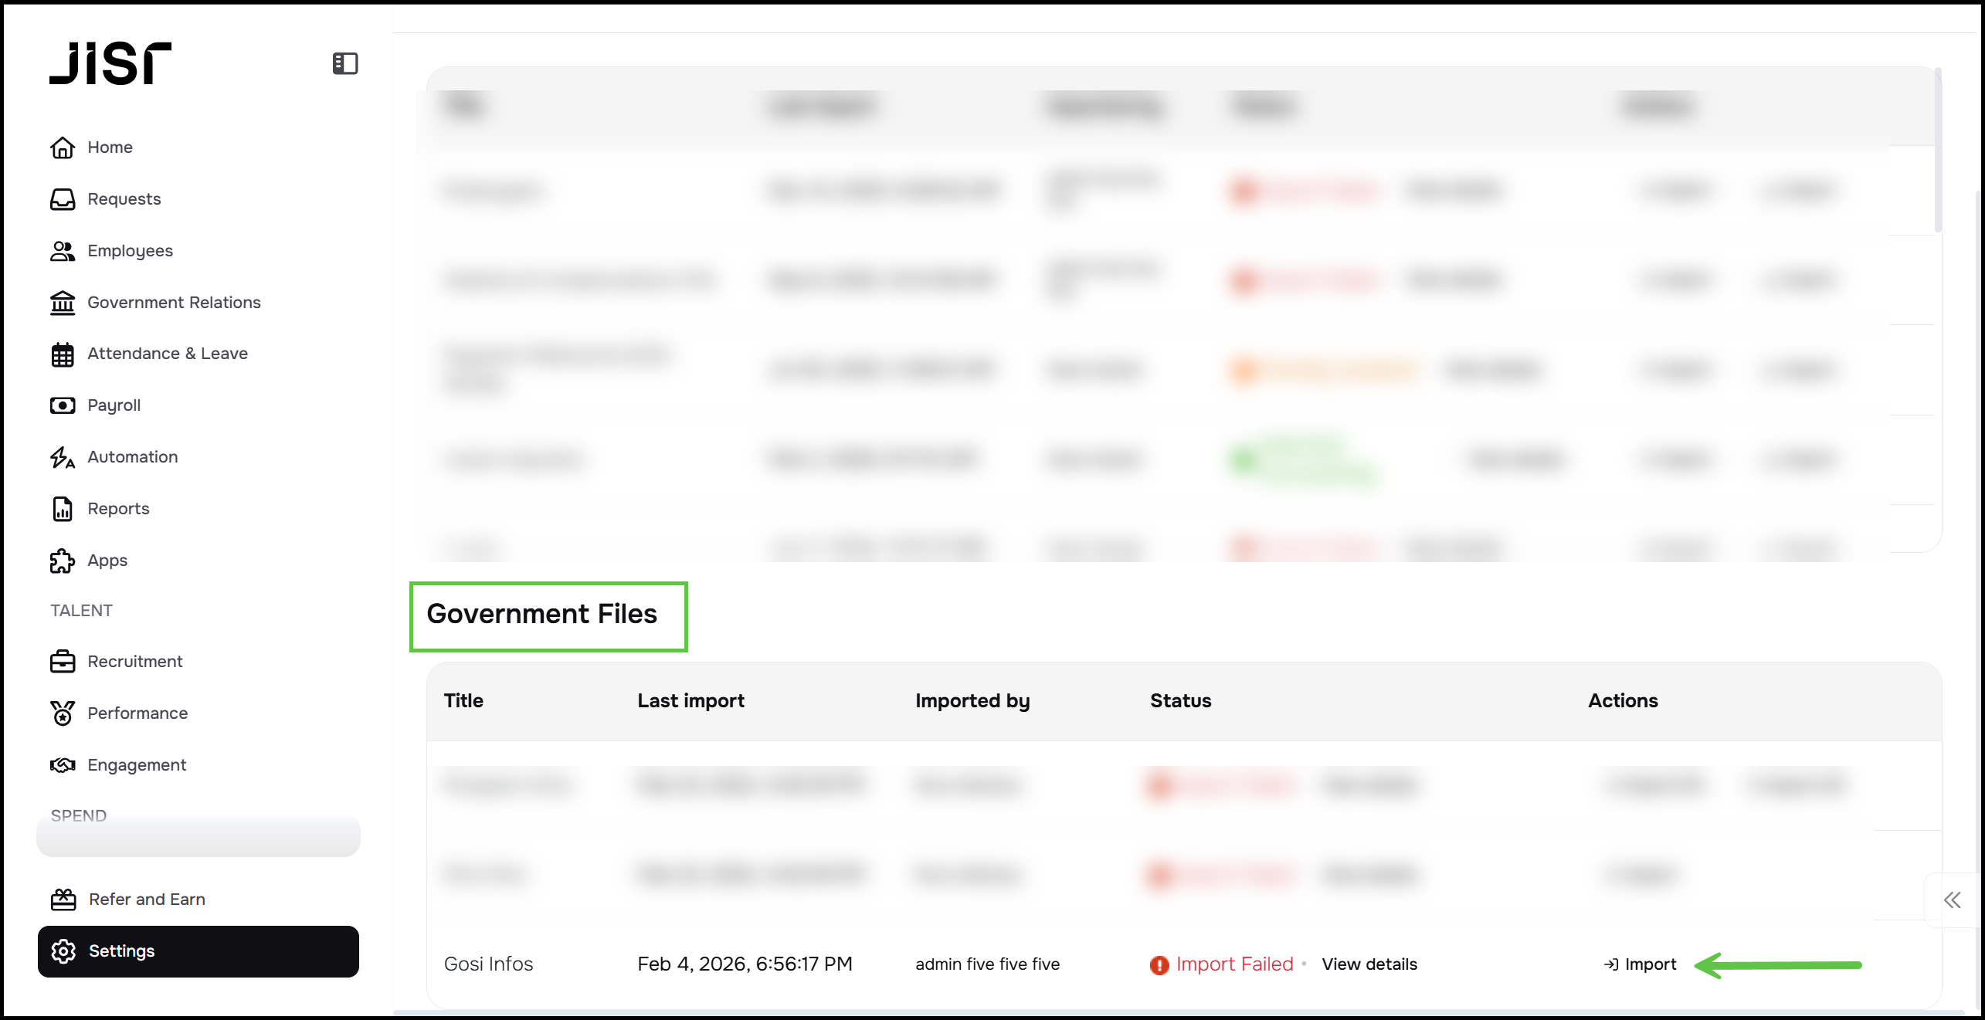Open Recruitment in the sidebar
Screen dimensions: 1985x1020
(x=134, y=662)
